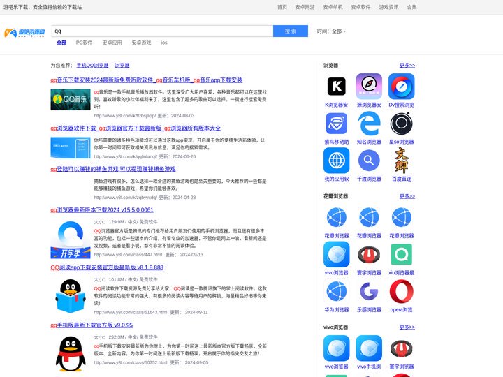Click the 游吧资源网 site logo
Image resolution: width=503 pixels, height=377 pixels.
click(x=24, y=32)
